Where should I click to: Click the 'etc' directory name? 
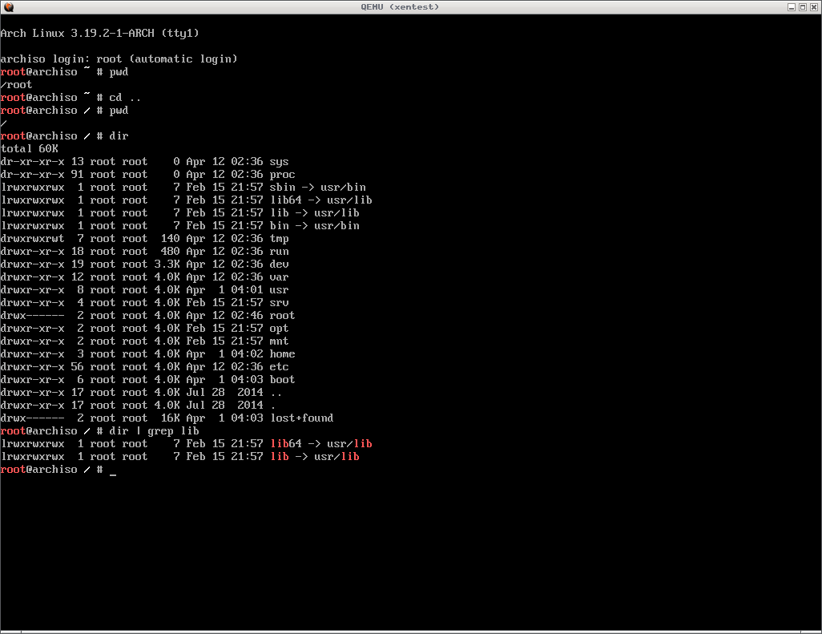coord(279,367)
